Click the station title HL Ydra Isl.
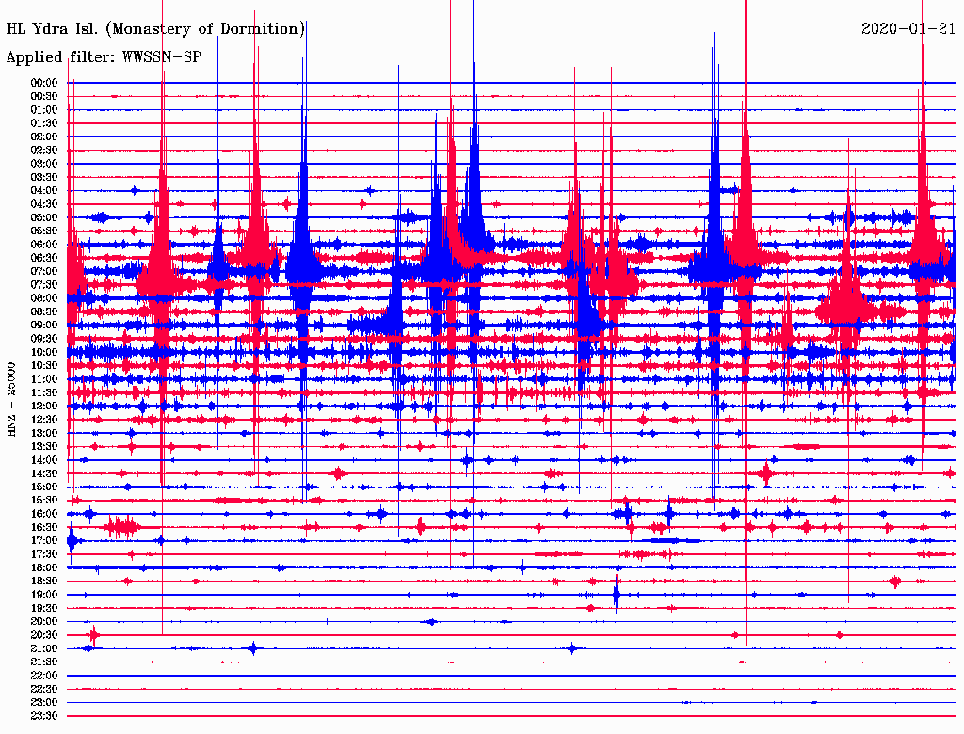The width and height of the screenshot is (964, 734). tap(156, 29)
